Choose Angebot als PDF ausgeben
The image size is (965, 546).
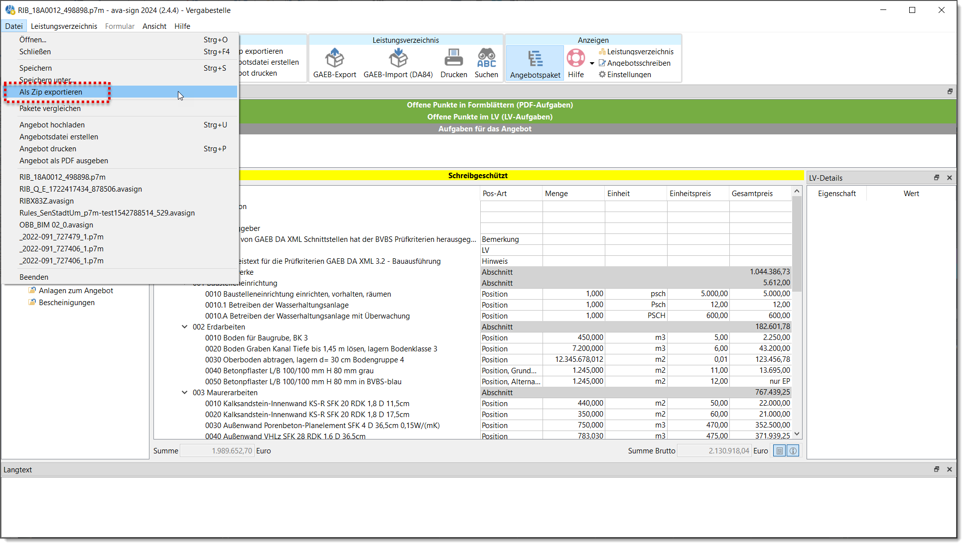point(120,161)
